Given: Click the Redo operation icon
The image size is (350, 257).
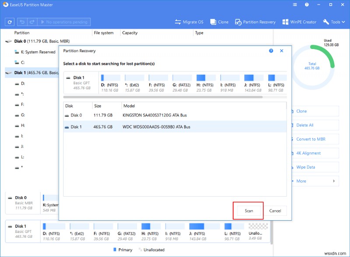Looking at the screenshot, I should coord(31,21).
